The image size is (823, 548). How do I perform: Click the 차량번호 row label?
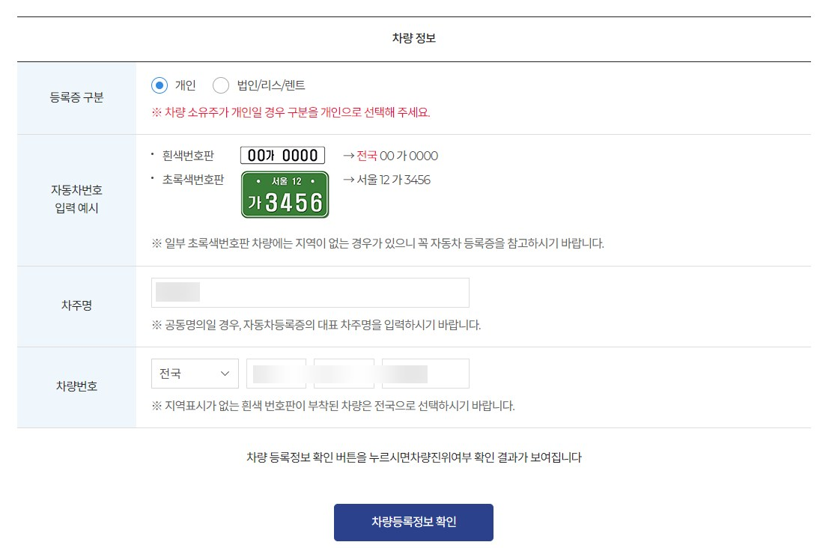pos(75,386)
